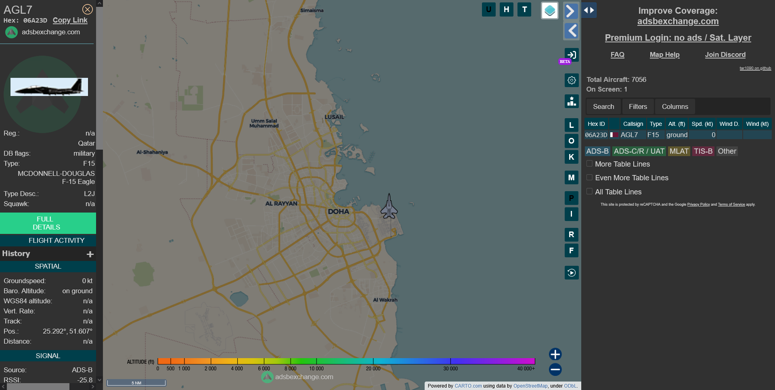Enable More Table Lines checkbox
775x390 pixels.
[x=589, y=164]
